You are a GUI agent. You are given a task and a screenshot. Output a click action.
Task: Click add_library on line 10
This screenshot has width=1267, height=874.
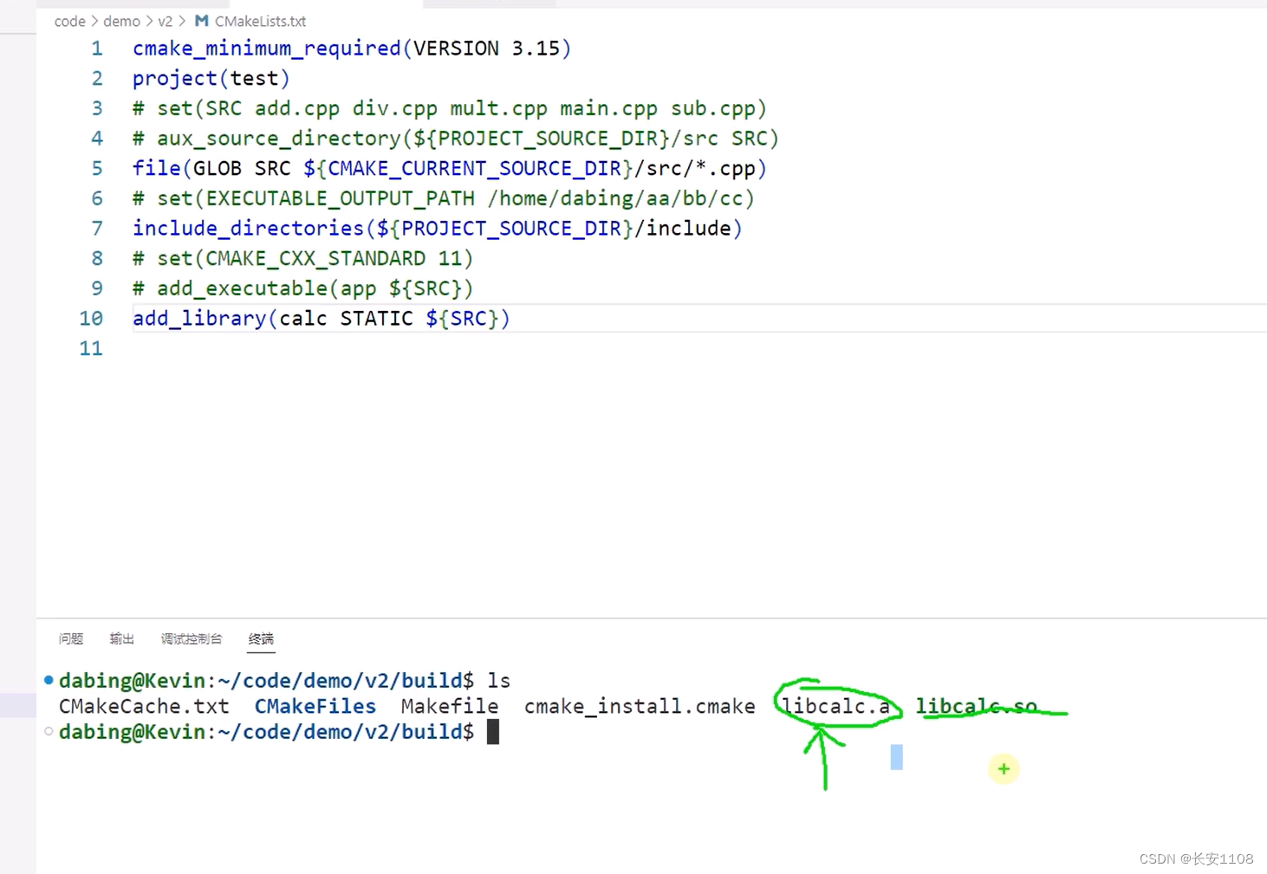tap(199, 319)
